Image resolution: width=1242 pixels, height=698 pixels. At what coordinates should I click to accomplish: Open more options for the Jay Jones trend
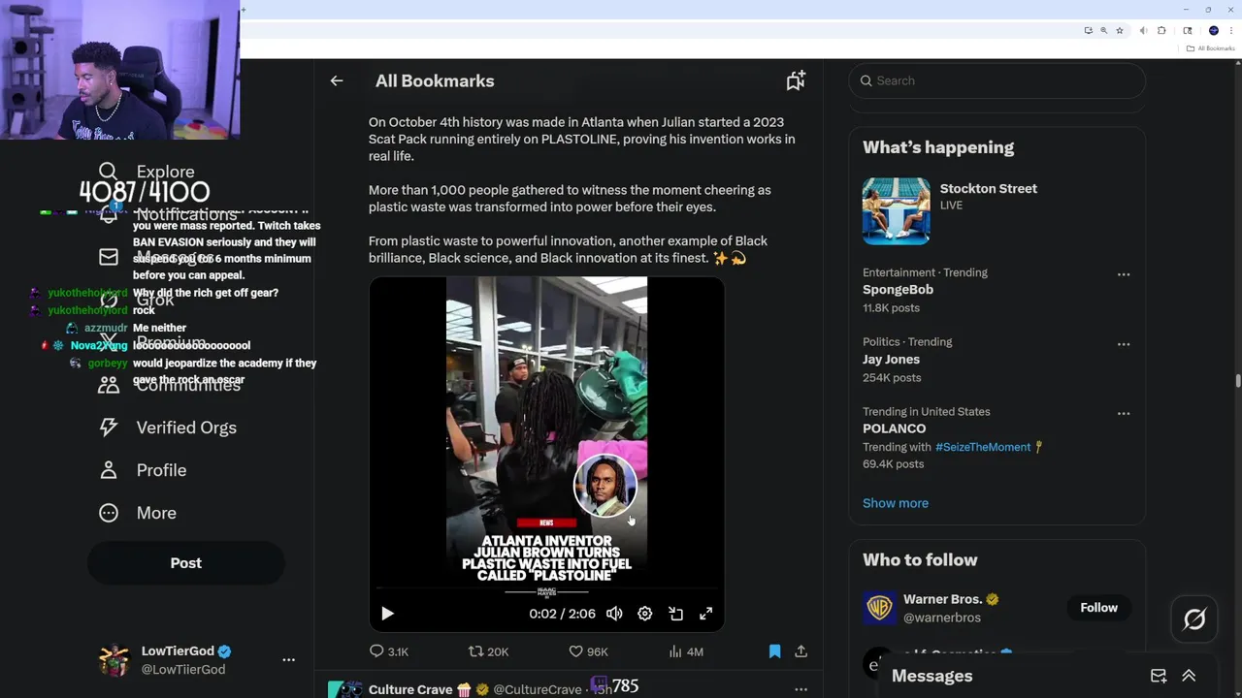coord(1124,344)
